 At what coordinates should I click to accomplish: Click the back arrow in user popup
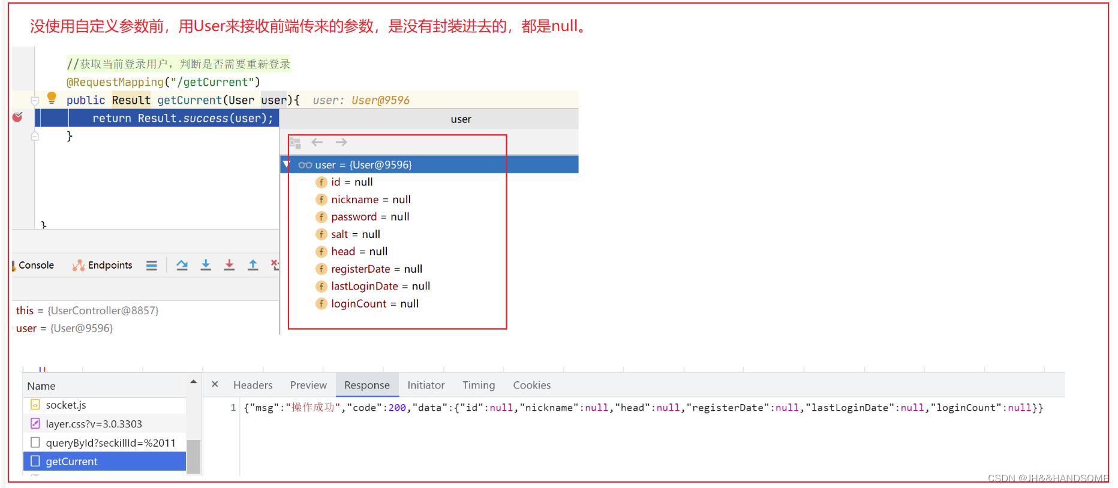[x=317, y=142]
